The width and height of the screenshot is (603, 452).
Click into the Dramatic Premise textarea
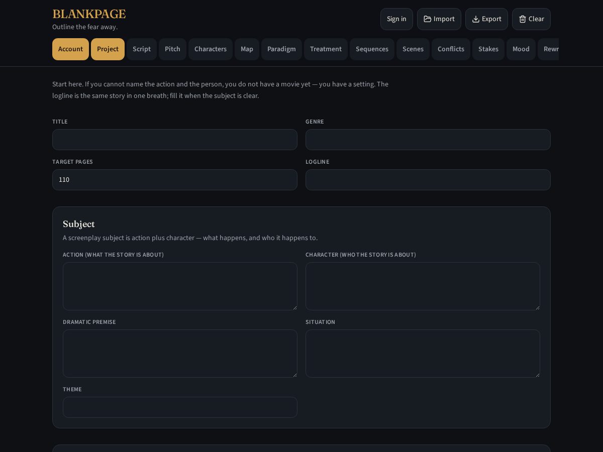pyautogui.click(x=180, y=354)
